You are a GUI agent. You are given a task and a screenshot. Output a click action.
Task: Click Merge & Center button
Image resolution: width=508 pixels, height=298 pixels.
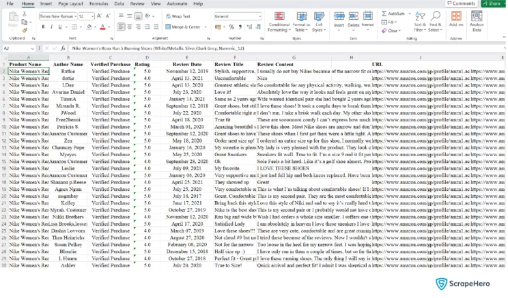click(x=183, y=27)
